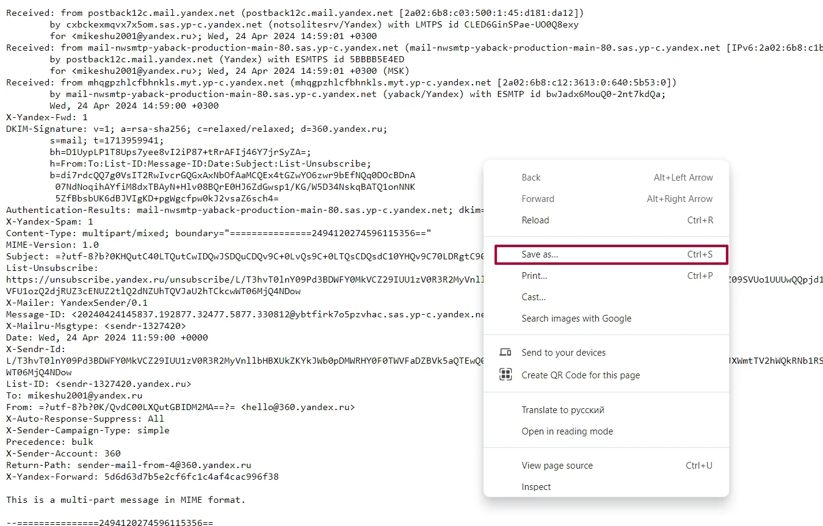
Task: Choose Search images with Google
Action: point(606,319)
